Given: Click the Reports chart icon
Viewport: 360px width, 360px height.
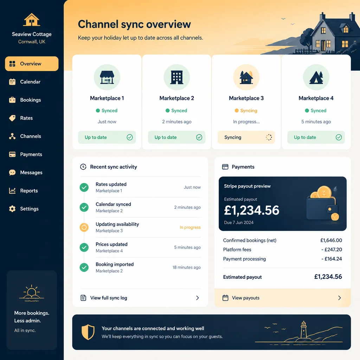Looking at the screenshot, I should tap(12, 191).
